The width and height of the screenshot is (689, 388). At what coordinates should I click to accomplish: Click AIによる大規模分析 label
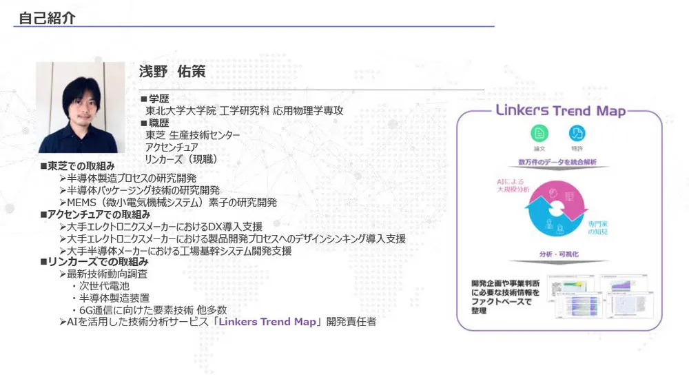point(513,185)
